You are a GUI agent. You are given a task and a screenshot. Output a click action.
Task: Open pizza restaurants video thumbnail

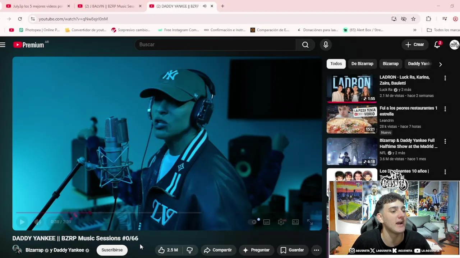click(x=352, y=119)
